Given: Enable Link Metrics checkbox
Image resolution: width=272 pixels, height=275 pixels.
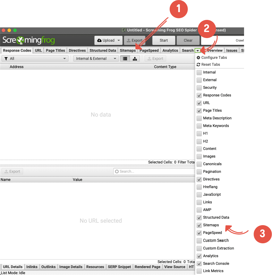Looking at the screenshot, I should [x=199, y=271].
